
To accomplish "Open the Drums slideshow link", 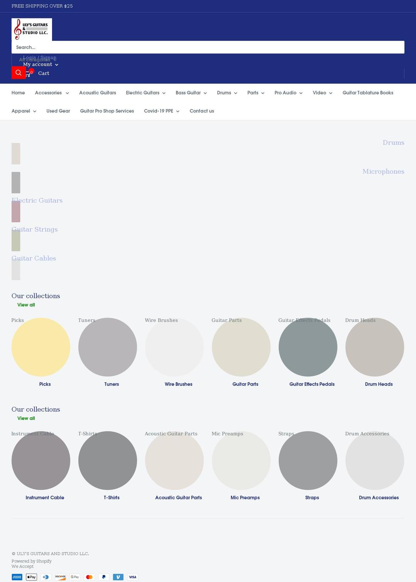I will tap(393, 142).
